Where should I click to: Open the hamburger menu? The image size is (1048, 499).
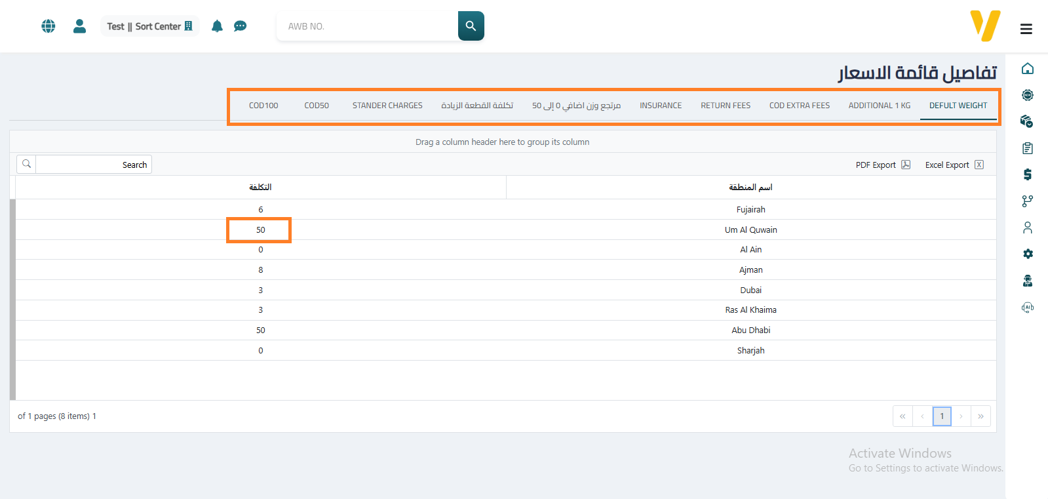coord(1026,29)
